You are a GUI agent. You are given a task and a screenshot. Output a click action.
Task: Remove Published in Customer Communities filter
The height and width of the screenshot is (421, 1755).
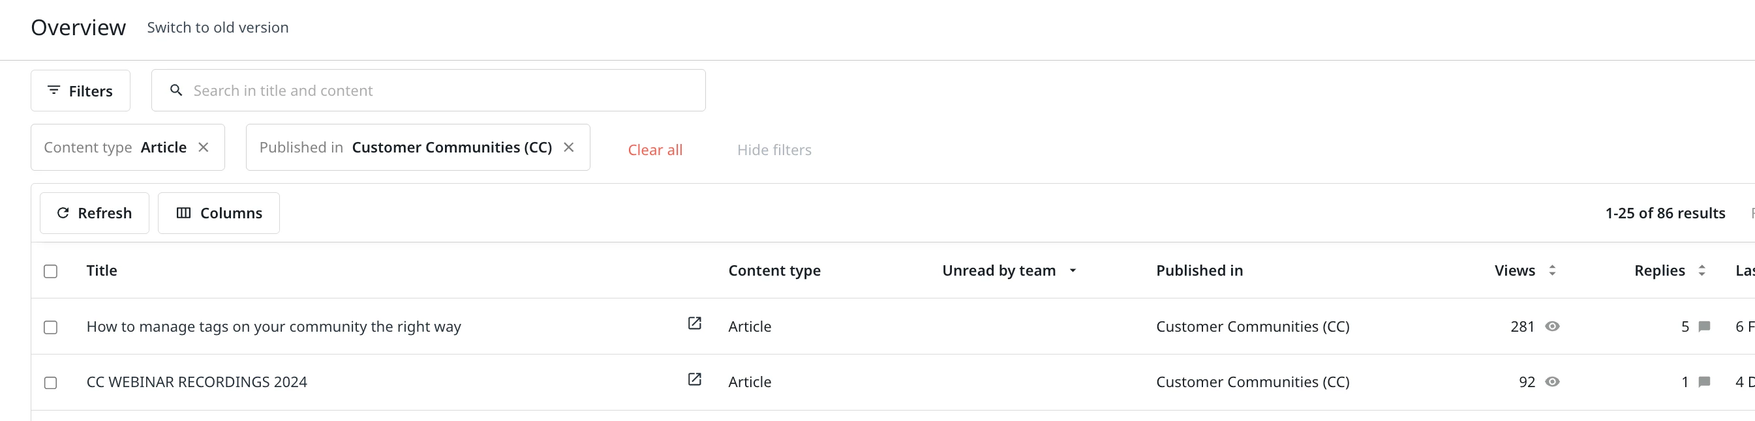coord(569,147)
